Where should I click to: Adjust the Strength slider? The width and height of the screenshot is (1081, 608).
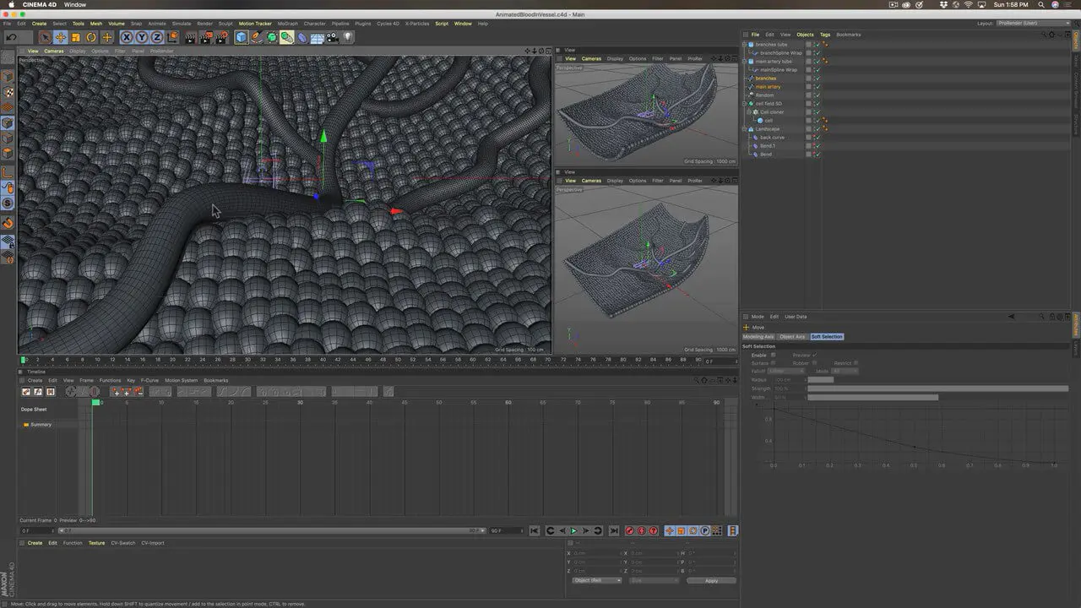click(938, 388)
